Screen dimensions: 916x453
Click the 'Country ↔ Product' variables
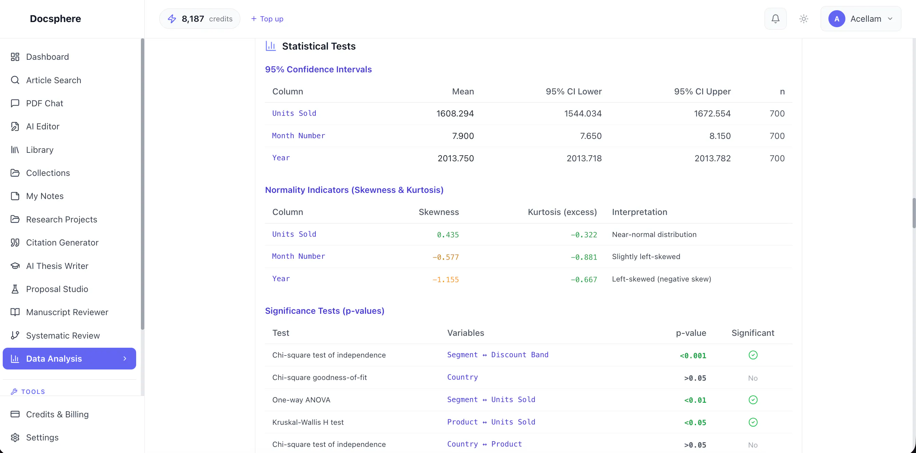click(x=484, y=444)
